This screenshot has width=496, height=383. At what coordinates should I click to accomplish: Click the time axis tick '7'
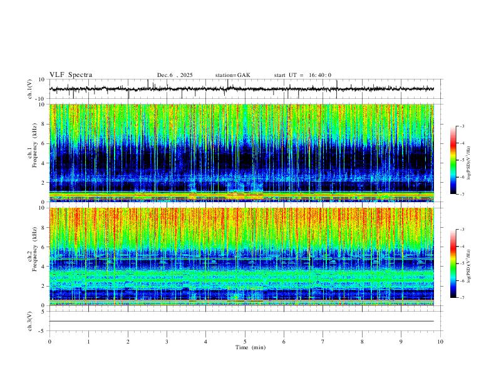click(x=323, y=342)
